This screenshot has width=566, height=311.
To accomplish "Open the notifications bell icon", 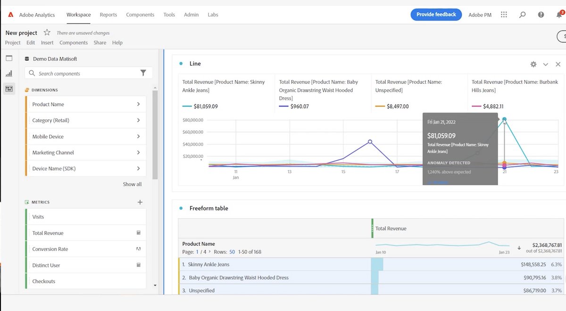I will (x=559, y=15).
